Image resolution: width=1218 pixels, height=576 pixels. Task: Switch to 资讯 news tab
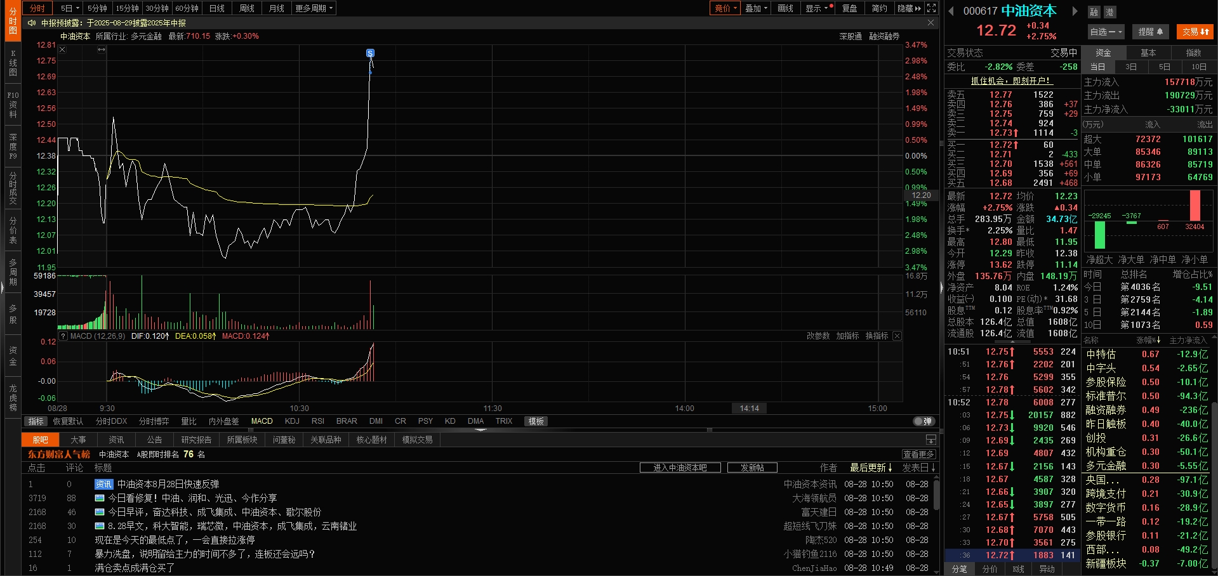point(116,440)
